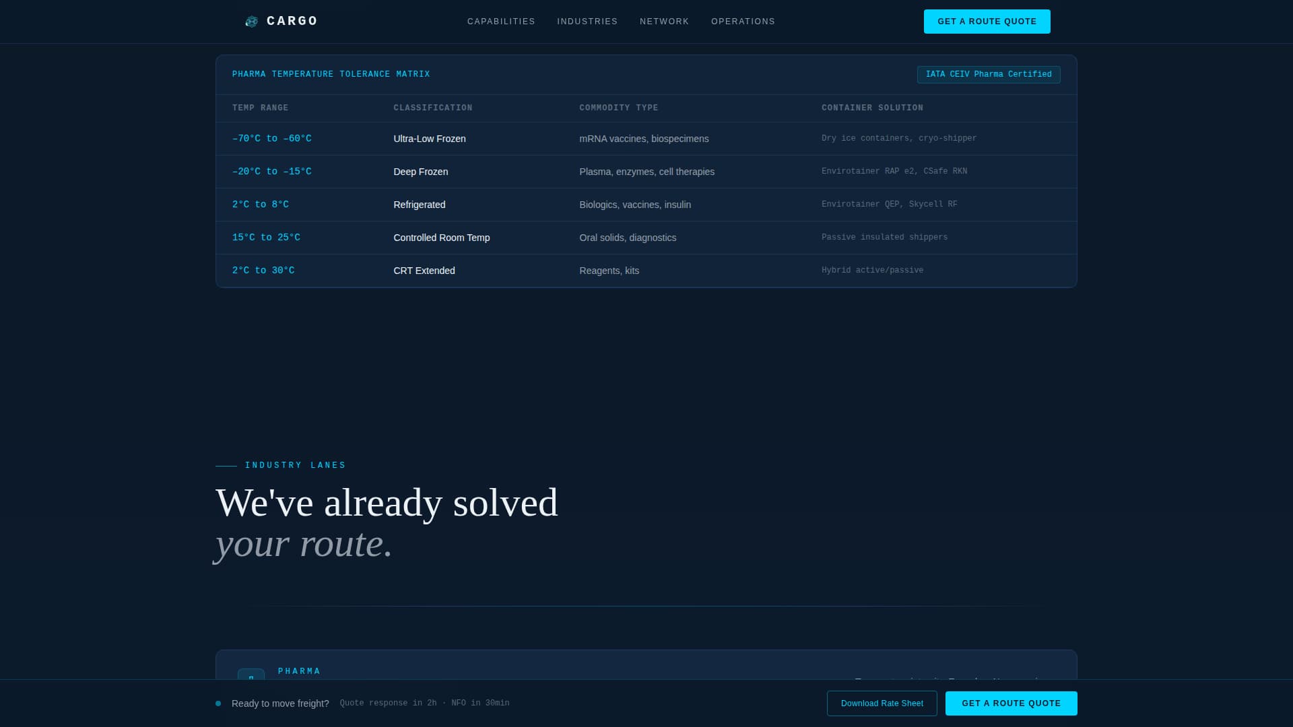Open the INDUSTRIES navigation menu
This screenshot has height=727, width=1293.
tap(587, 21)
